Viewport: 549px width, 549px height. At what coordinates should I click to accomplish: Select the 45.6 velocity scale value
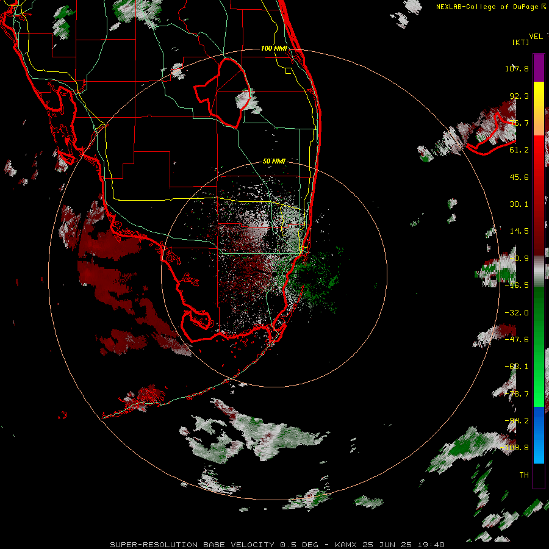[x=519, y=177]
